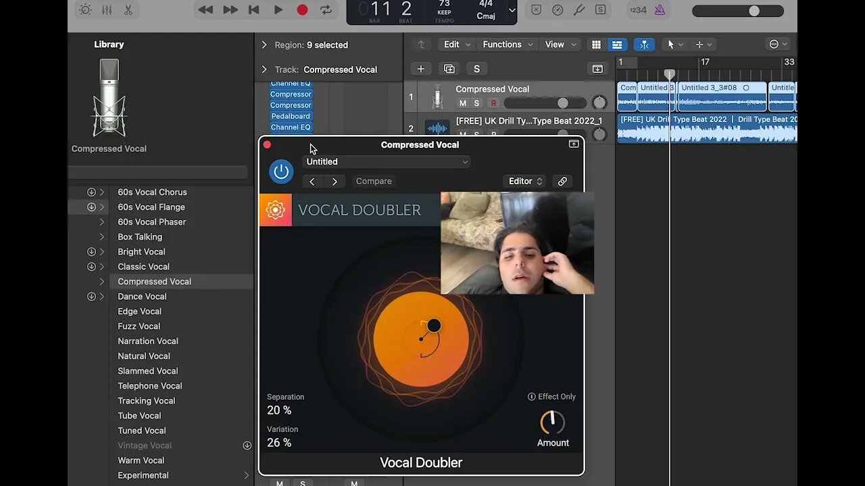Adjust the Amount knob
This screenshot has width=865, height=486.
click(x=553, y=423)
